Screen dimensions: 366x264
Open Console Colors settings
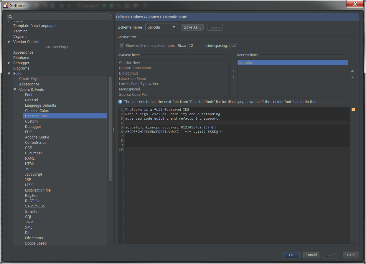(x=38, y=111)
